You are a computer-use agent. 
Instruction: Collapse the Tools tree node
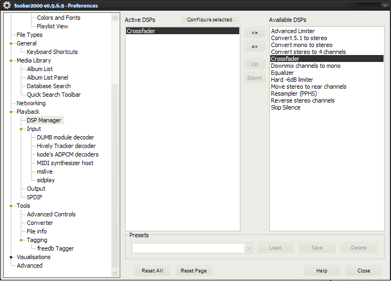(x=11, y=206)
